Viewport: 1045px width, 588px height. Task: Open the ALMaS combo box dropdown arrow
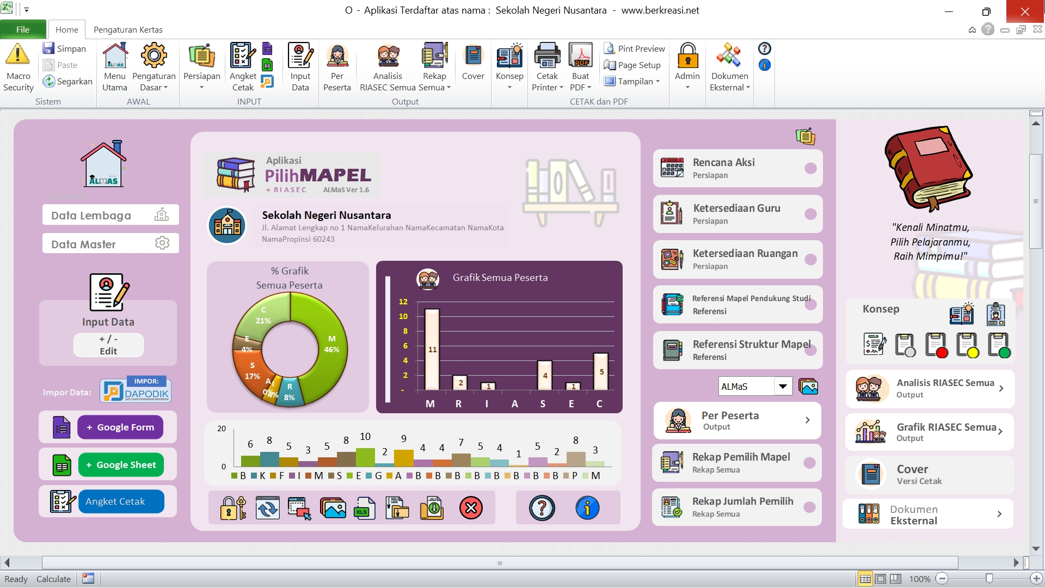(x=783, y=387)
